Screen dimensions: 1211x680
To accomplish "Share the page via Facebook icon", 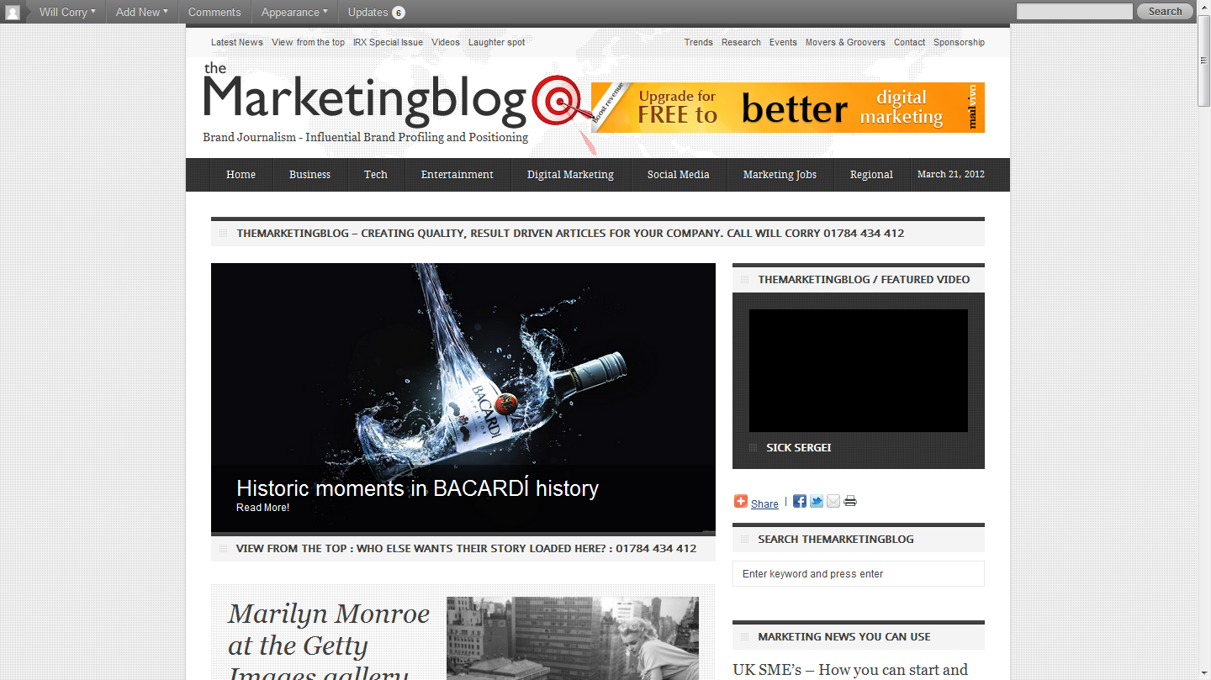I will (x=800, y=502).
